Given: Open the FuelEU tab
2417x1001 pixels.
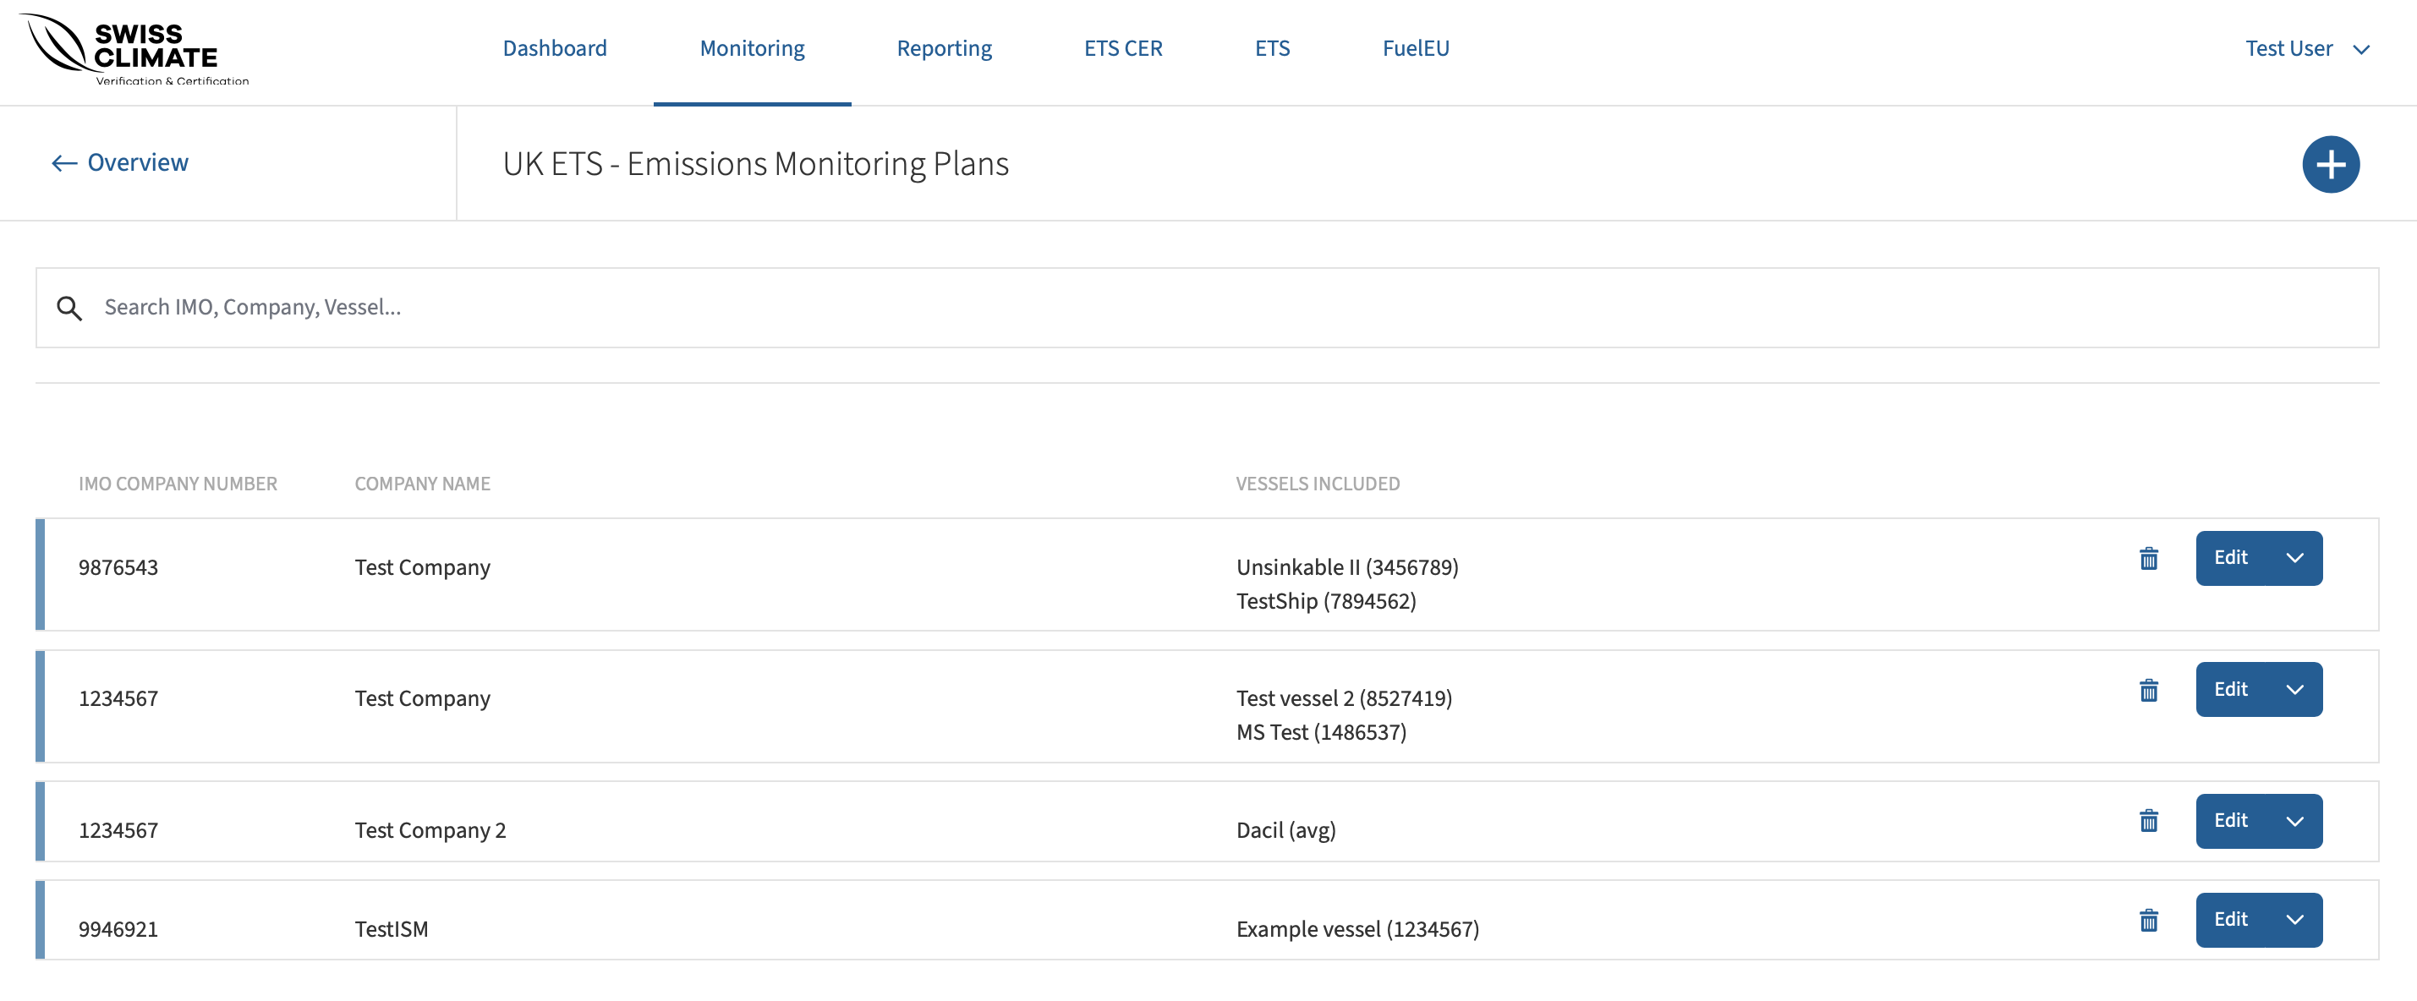Looking at the screenshot, I should 1415,49.
